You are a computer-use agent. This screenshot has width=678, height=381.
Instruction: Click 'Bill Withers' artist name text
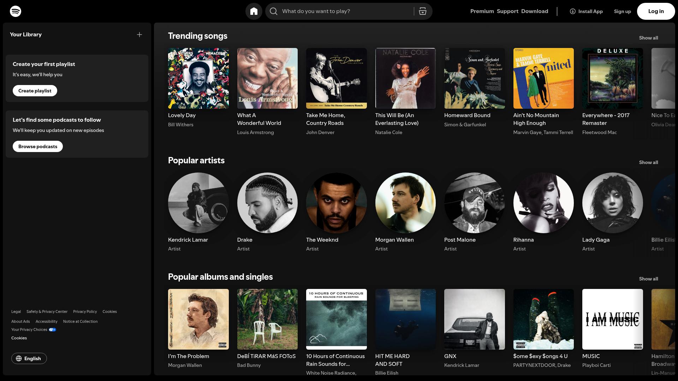tap(181, 125)
